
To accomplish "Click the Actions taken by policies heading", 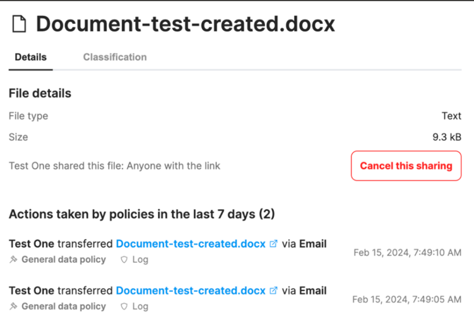I will tap(142, 214).
